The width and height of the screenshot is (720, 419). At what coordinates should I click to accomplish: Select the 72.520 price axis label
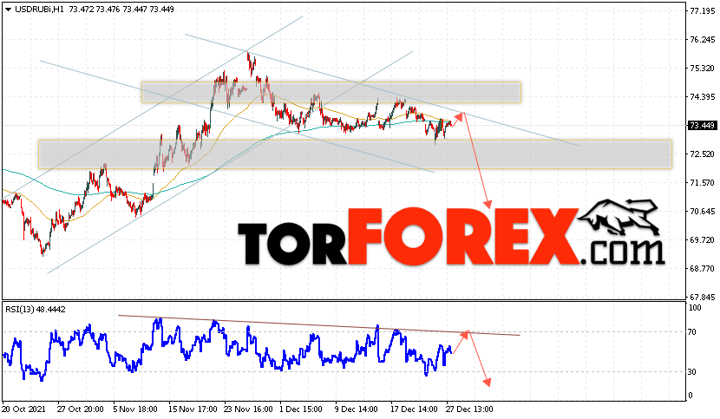point(703,154)
